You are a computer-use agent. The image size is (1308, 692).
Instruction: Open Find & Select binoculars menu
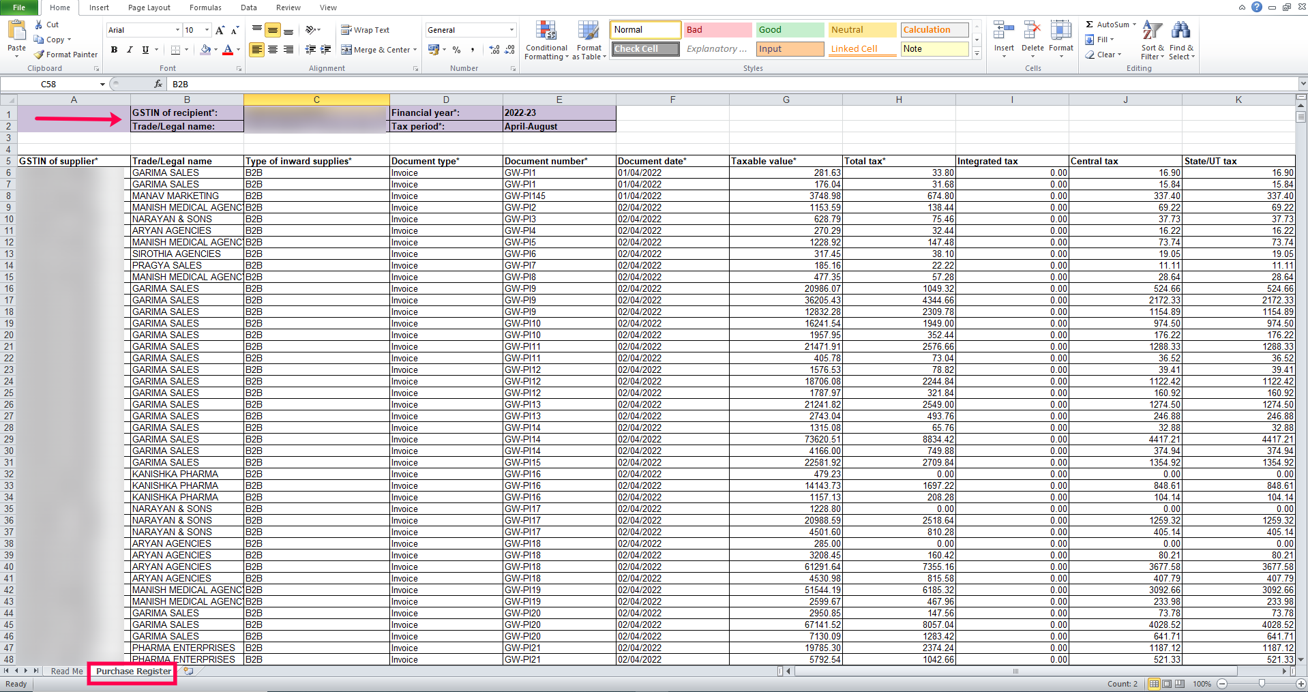click(x=1181, y=40)
